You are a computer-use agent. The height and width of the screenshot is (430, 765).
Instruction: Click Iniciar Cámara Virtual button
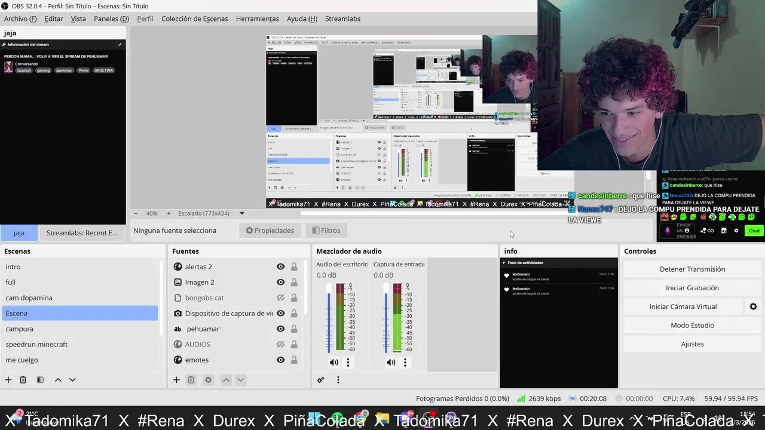pos(683,306)
